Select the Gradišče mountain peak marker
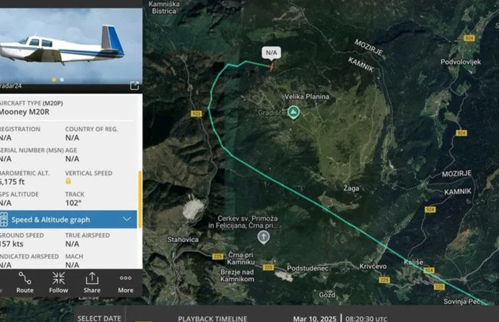Viewport: 499px width, 322px height. point(293,112)
